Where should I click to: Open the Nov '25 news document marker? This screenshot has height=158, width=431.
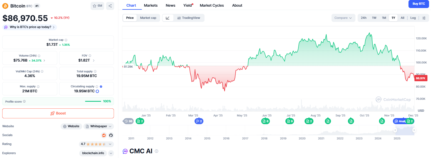[382, 121]
